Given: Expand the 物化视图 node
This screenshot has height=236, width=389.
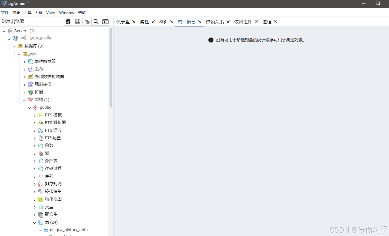Looking at the screenshot, I should point(34,199).
